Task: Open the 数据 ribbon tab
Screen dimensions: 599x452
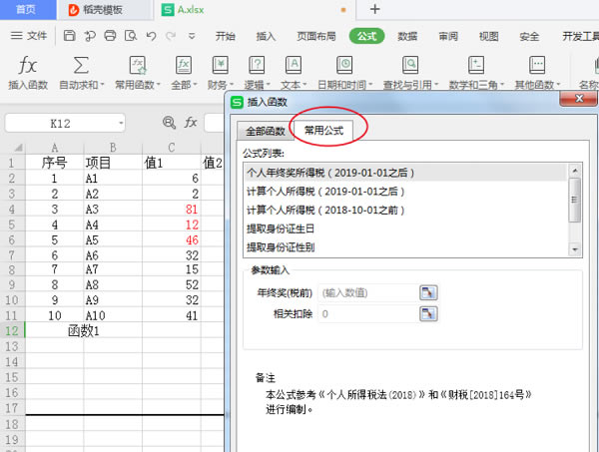Action: pyautogui.click(x=407, y=36)
